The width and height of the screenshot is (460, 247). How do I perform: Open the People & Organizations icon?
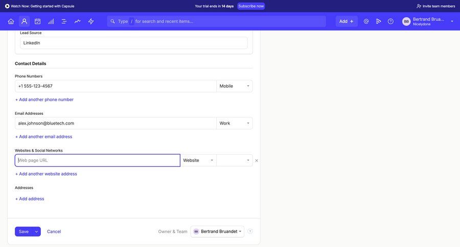tap(24, 21)
